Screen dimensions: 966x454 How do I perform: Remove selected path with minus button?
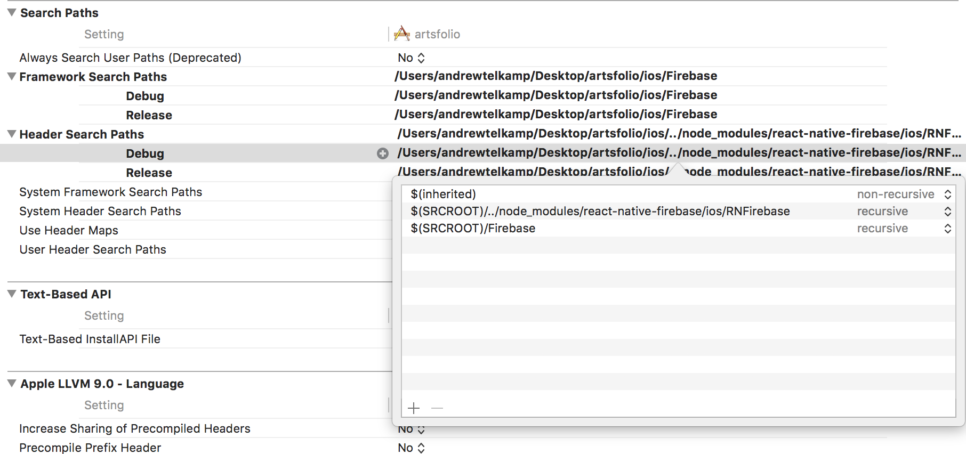[x=437, y=408]
